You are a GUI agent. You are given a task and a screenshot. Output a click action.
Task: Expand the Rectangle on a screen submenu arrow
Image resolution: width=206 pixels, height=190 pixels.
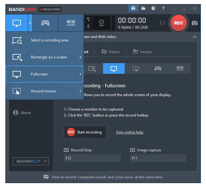click(80, 57)
